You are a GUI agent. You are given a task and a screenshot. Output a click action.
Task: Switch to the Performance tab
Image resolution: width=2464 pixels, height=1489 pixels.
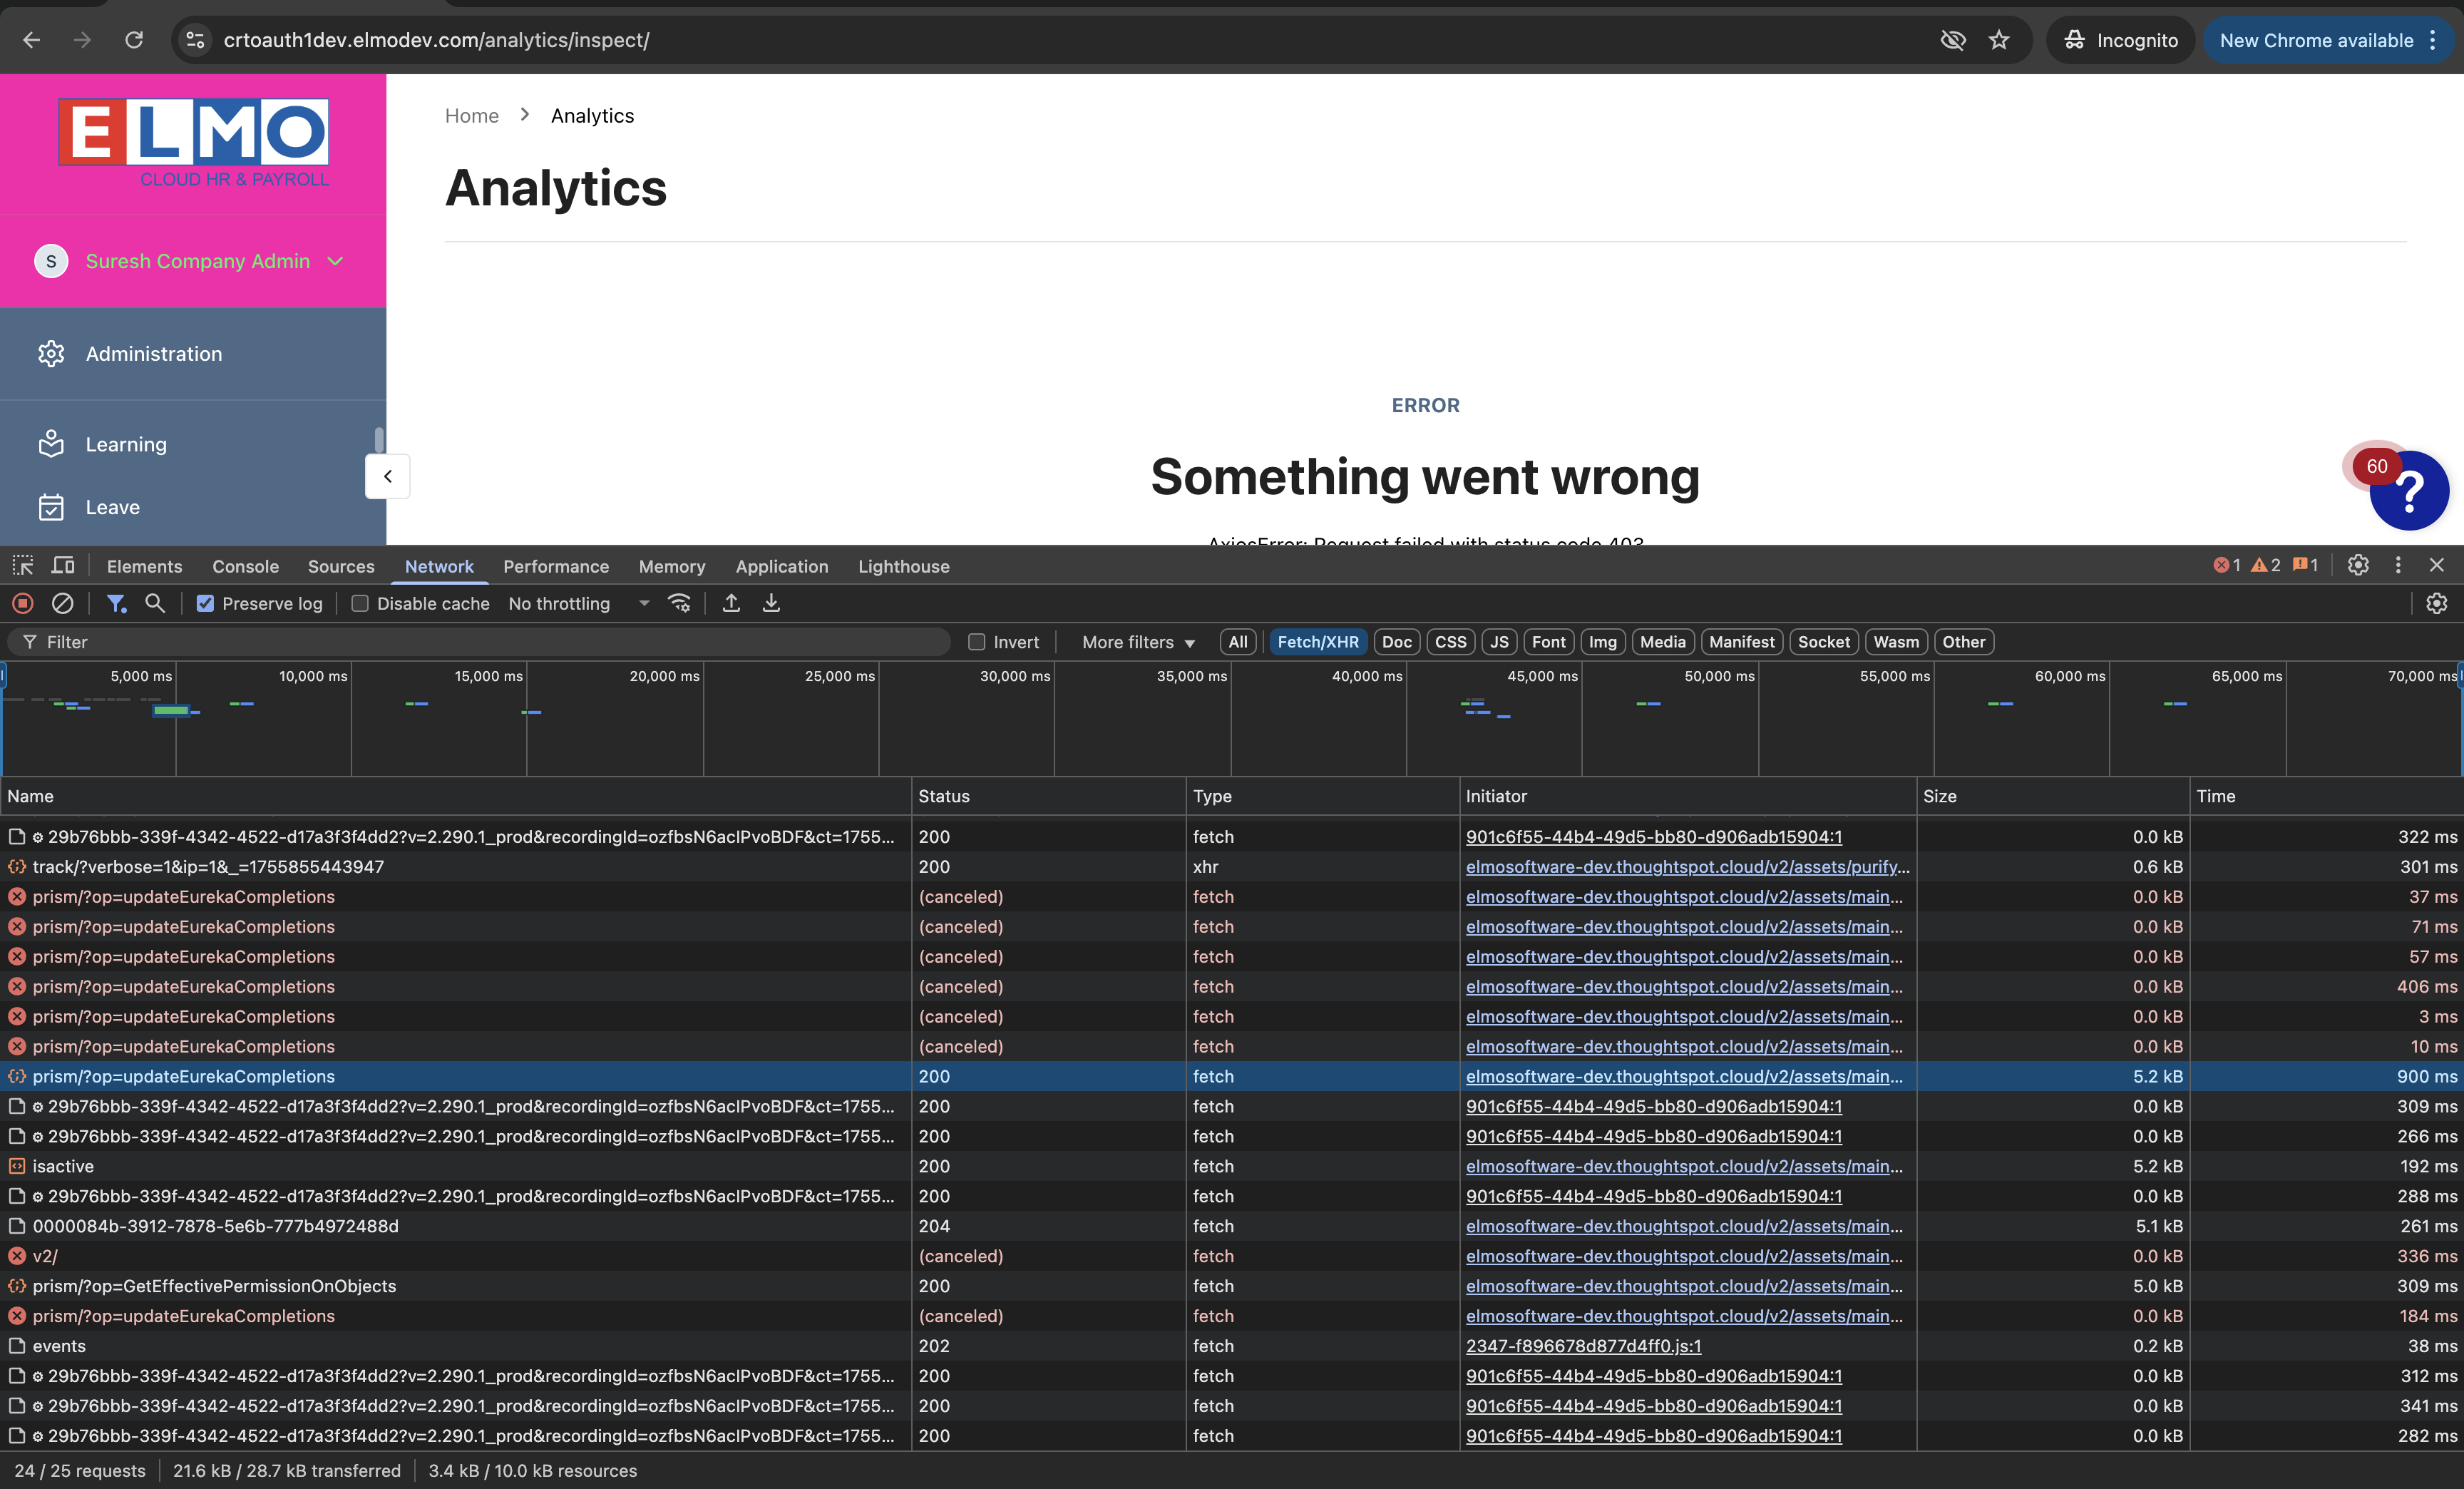pos(556,566)
